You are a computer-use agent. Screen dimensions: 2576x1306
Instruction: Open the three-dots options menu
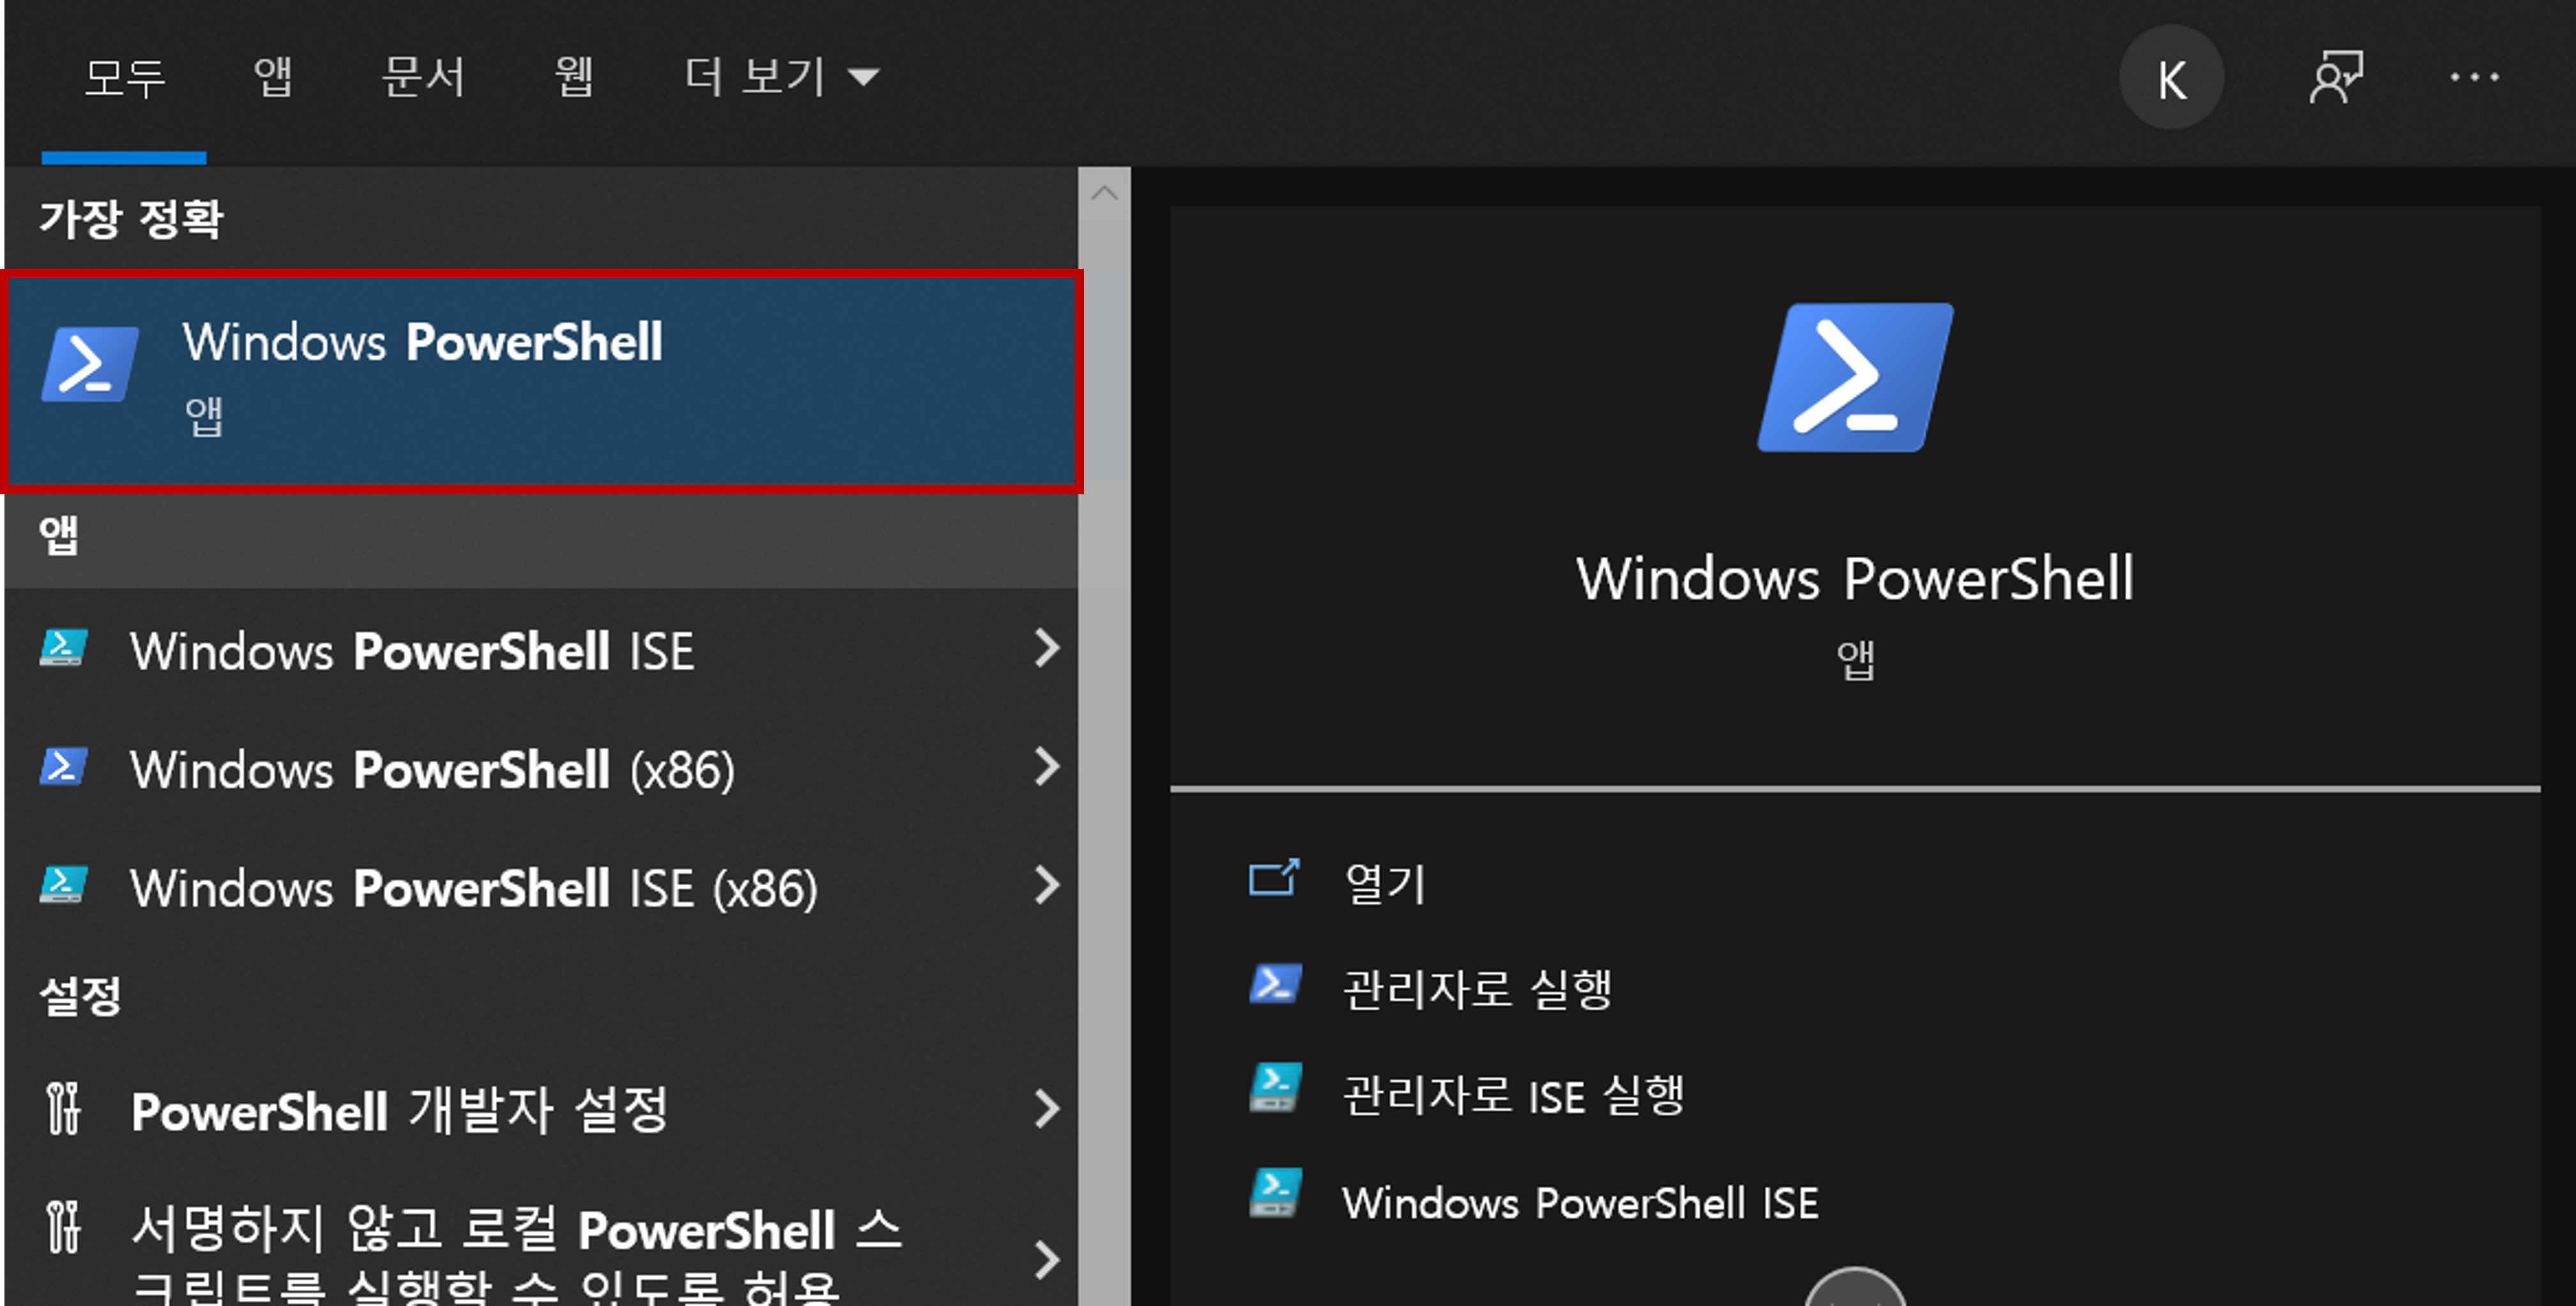tap(2474, 78)
